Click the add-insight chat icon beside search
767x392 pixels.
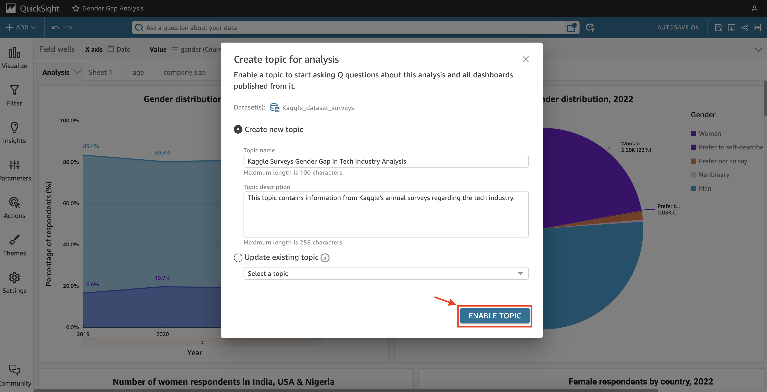590,28
